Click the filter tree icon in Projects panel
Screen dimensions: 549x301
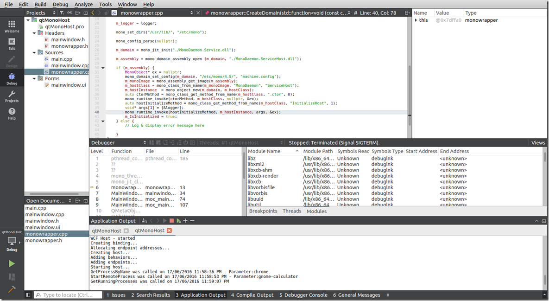pyautogui.click(x=62, y=13)
